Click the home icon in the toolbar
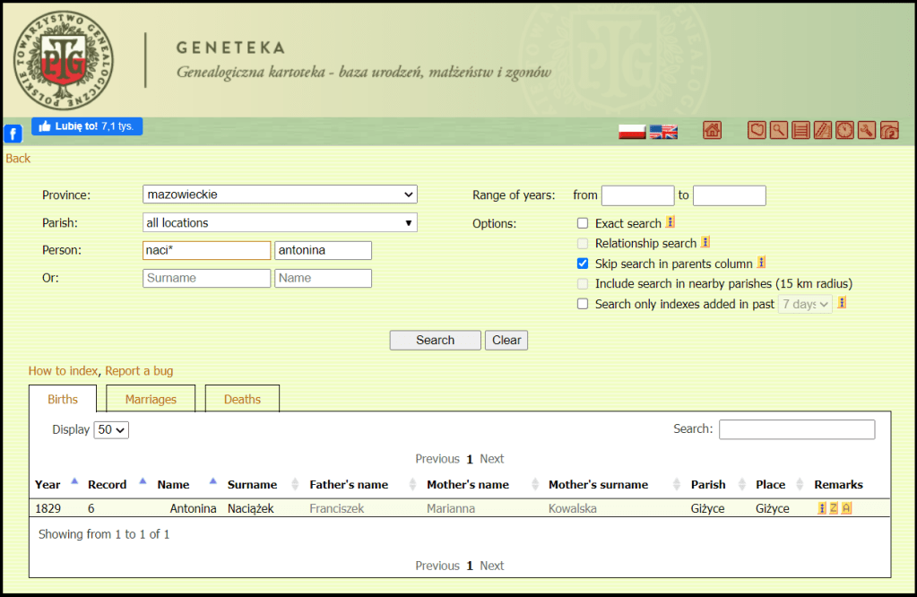This screenshot has width=917, height=597. click(712, 131)
